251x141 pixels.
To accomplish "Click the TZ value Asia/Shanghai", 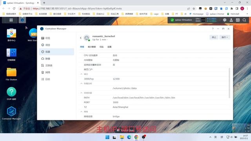I will pyautogui.click(x=120, y=107).
